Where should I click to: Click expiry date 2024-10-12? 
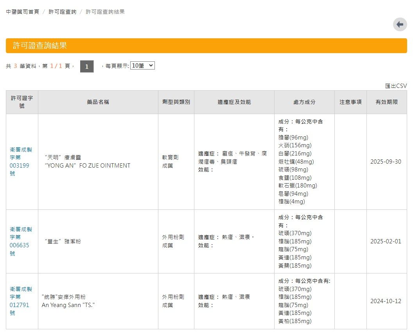coord(386,301)
